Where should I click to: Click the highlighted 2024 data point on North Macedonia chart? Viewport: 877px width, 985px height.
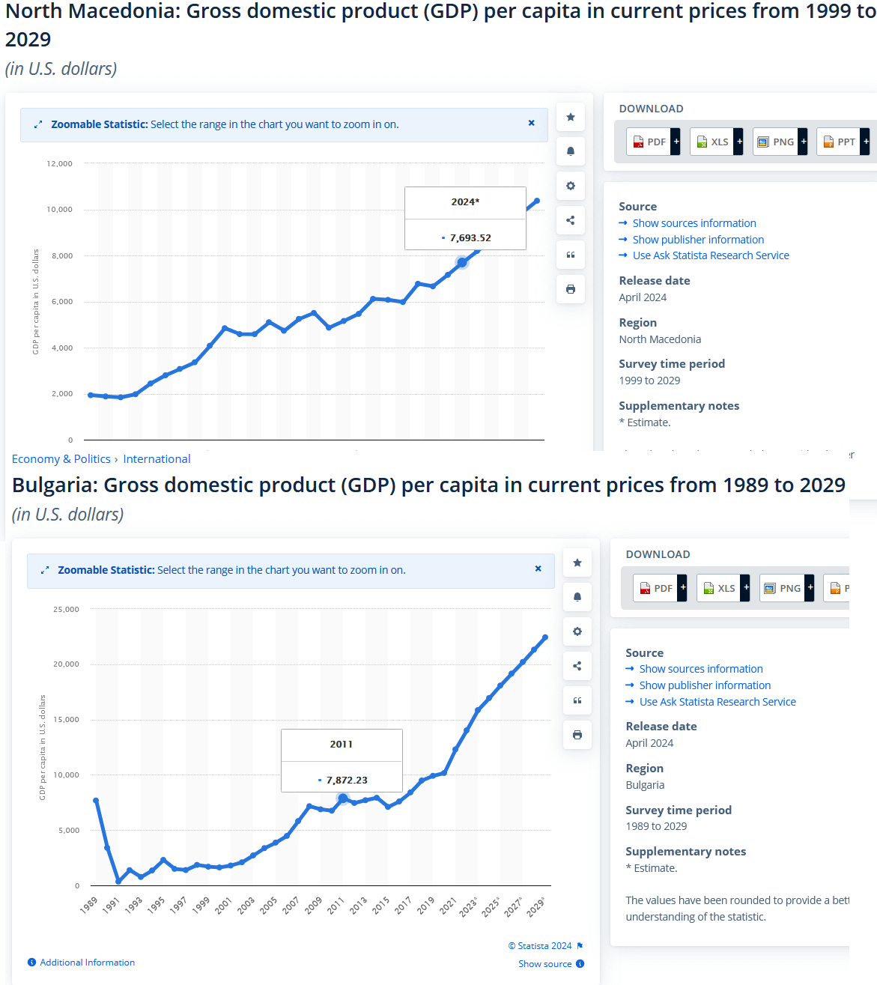pos(462,262)
